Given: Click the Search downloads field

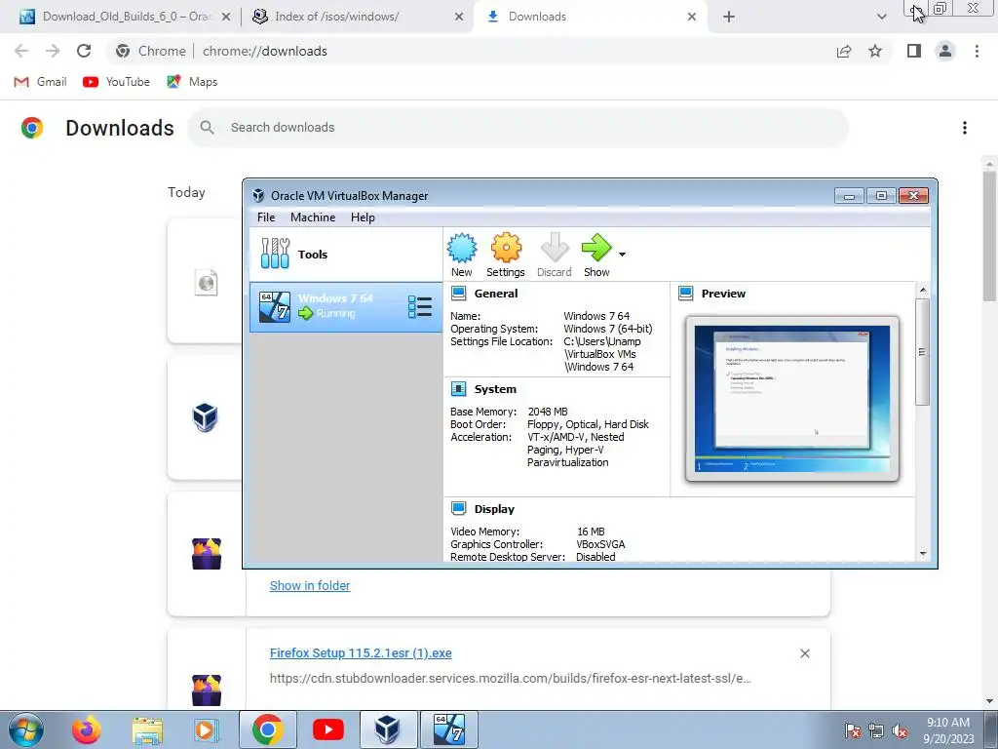Looking at the screenshot, I should 518,128.
